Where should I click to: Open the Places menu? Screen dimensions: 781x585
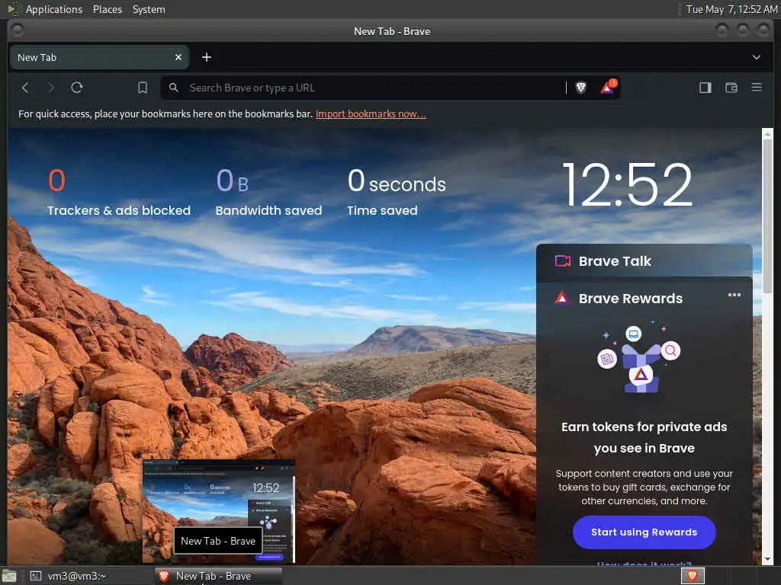[x=107, y=9]
